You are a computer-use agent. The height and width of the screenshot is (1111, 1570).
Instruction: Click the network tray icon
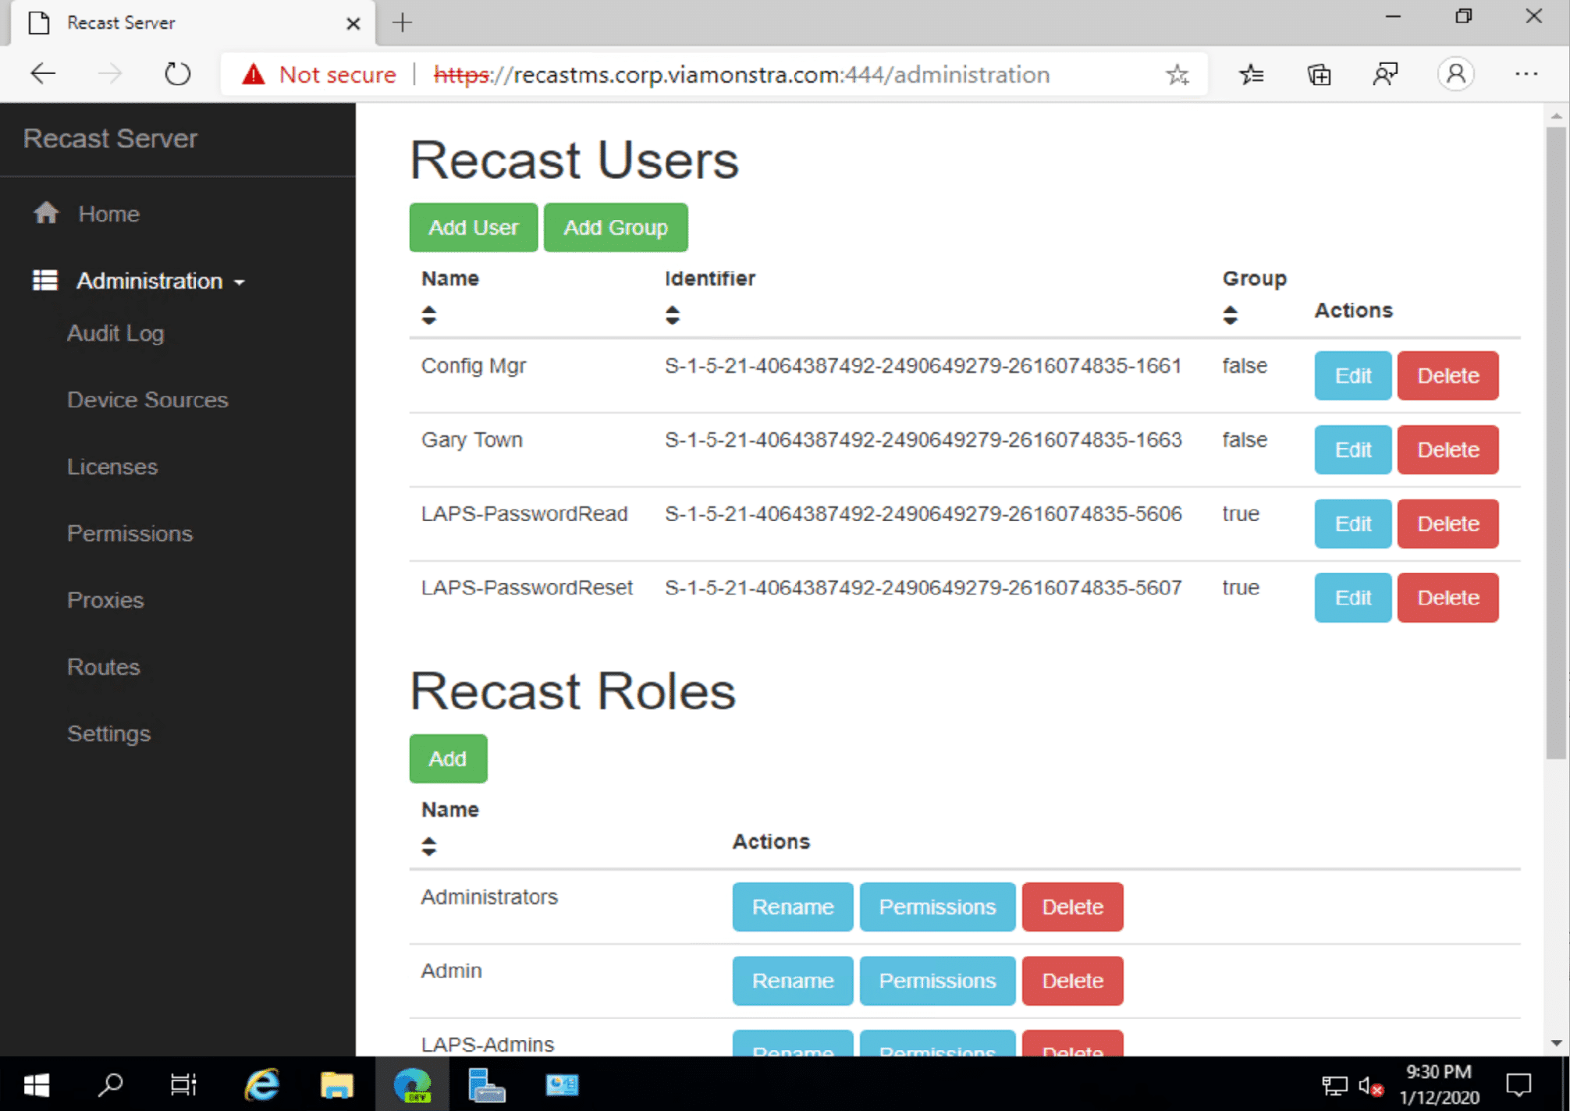coord(1334,1086)
